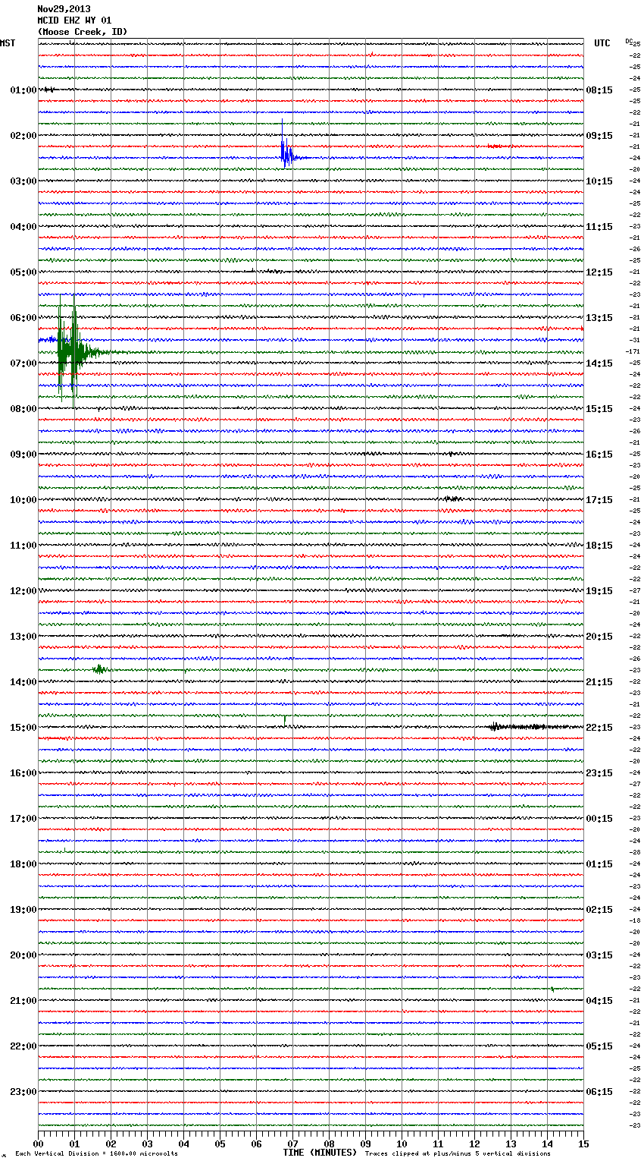Click the 'Traces clipped at plus/minus 5 vertical divisions' note
Viewport: 644px width, 1164px height.
click(458, 1153)
